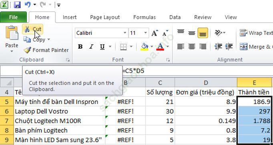
Task: Switch to the Insert tab
Action: 70,17
